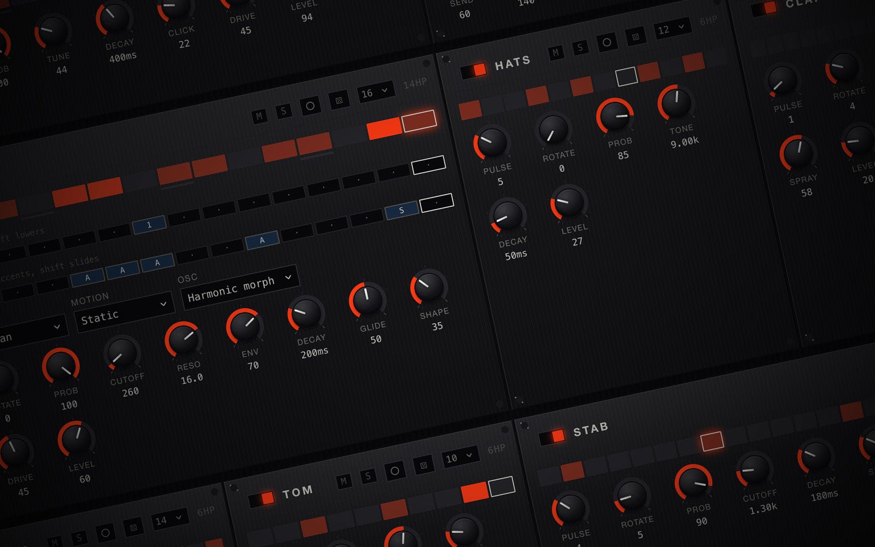Open the OSC Harmonic morph dropdown

coord(240,287)
